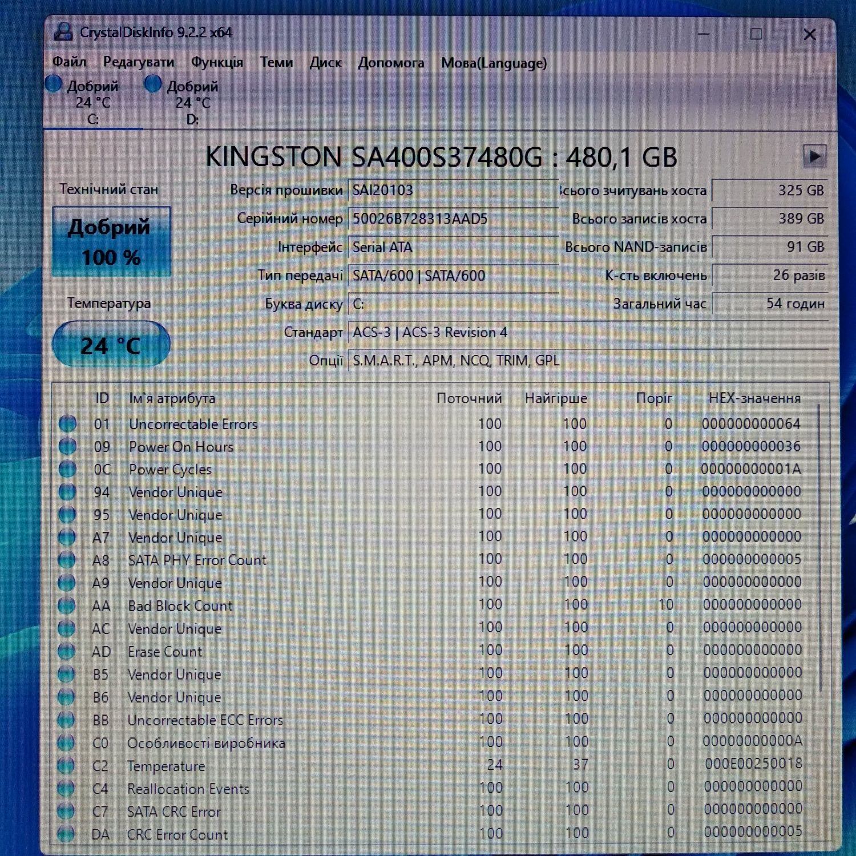Click the Поріг column header
The height and width of the screenshot is (856, 856).
point(654,398)
